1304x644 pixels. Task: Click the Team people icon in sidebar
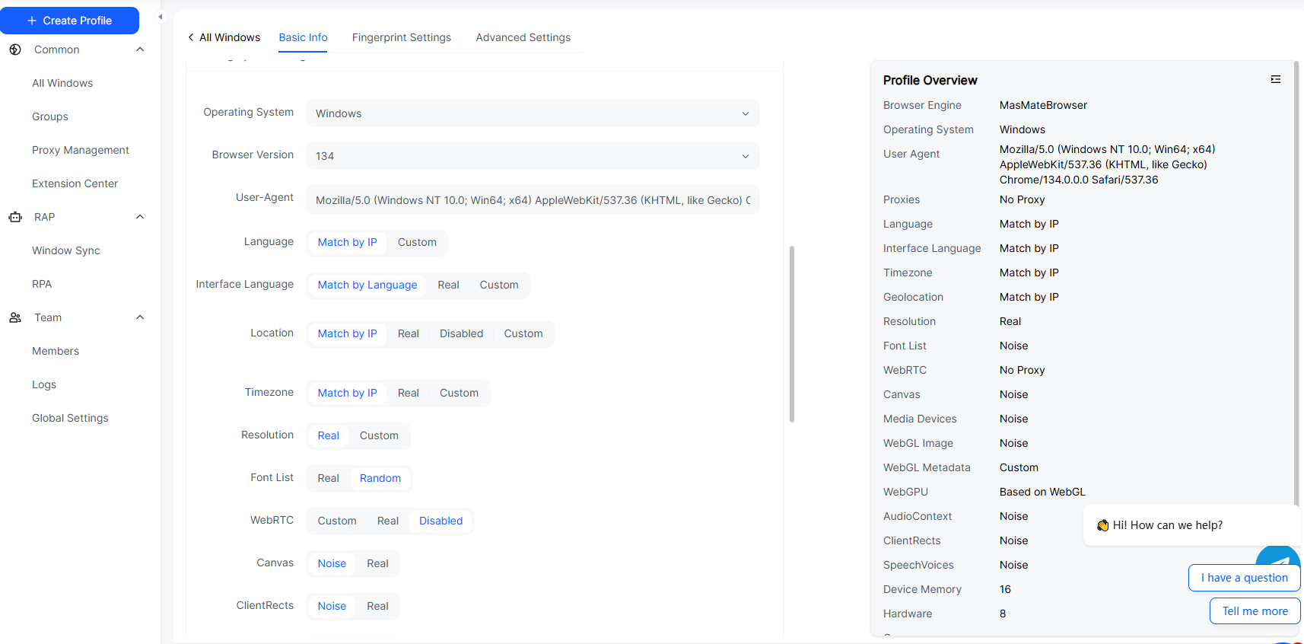[15, 317]
